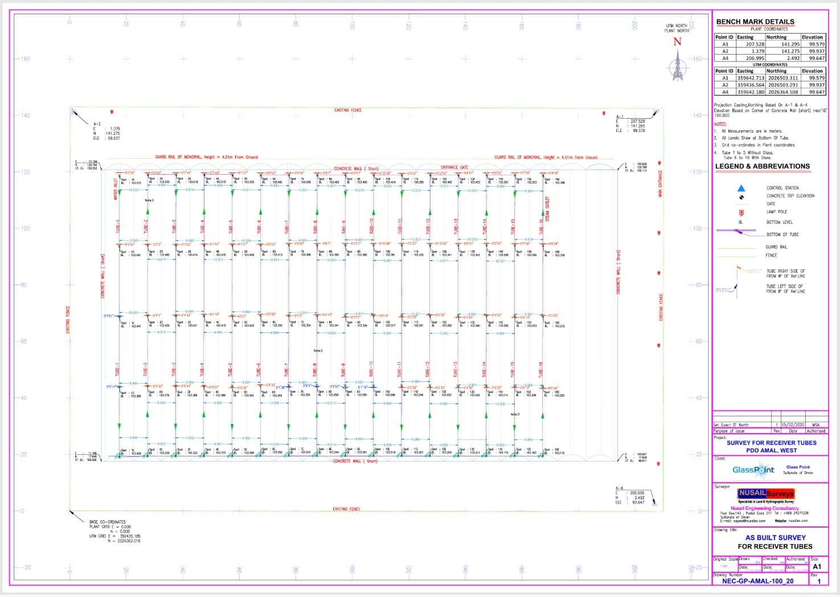Click the issue date 15/02/2020
The width and height of the screenshot is (840, 597).
tap(793, 425)
